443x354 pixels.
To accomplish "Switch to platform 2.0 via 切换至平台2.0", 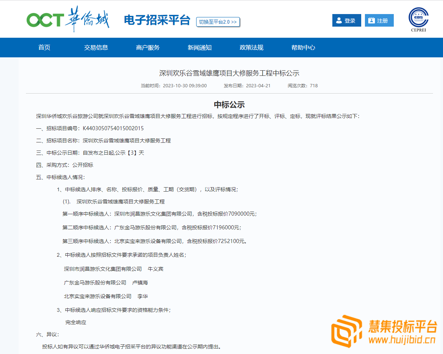I will click(x=218, y=22).
